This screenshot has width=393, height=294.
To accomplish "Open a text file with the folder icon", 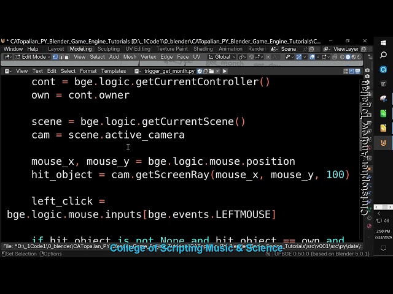I will tap(211, 71).
